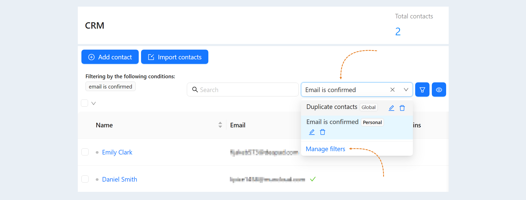Tick the select-all checkbox above table
This screenshot has height=200, width=526.
click(x=84, y=103)
